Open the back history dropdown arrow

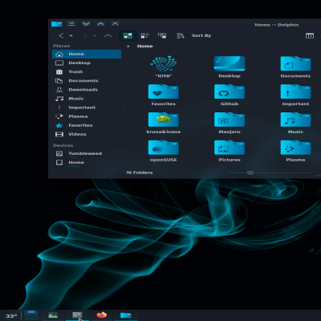(71, 35)
